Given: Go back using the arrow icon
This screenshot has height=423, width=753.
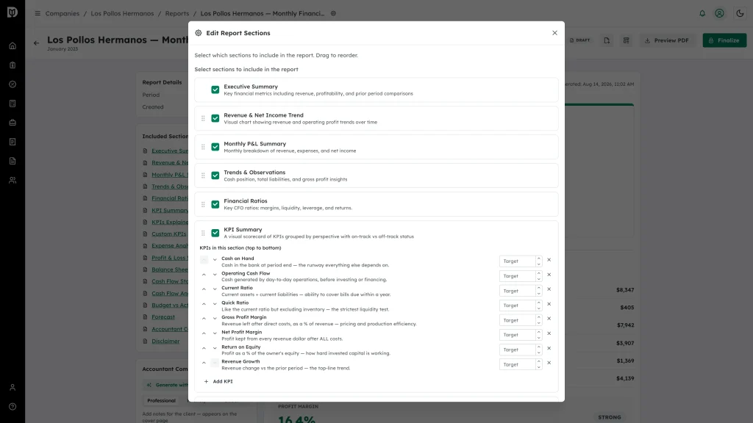Looking at the screenshot, I should pos(37,43).
